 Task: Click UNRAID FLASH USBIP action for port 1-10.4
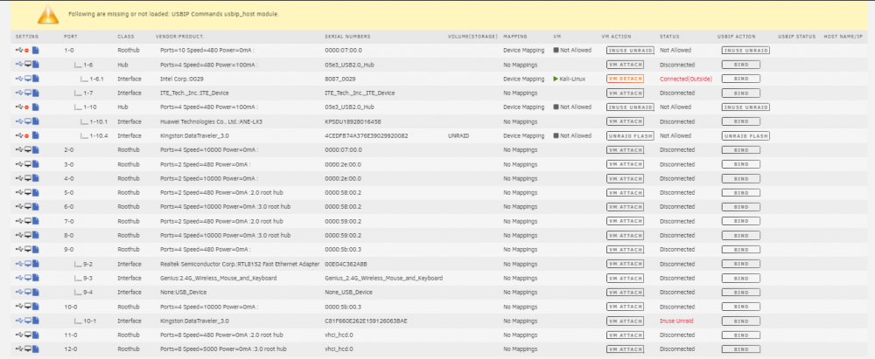745,135
